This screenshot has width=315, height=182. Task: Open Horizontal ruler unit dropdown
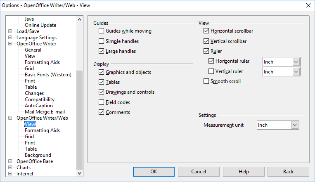[296, 61]
